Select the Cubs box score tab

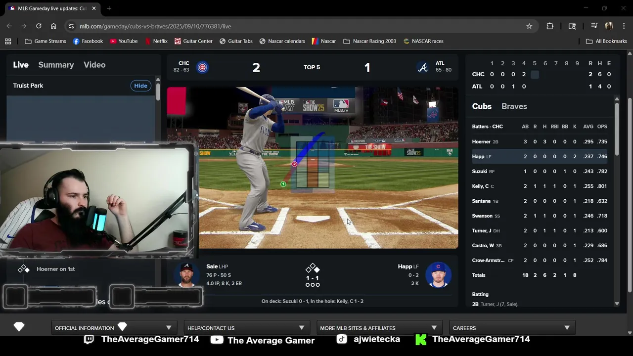(x=482, y=106)
